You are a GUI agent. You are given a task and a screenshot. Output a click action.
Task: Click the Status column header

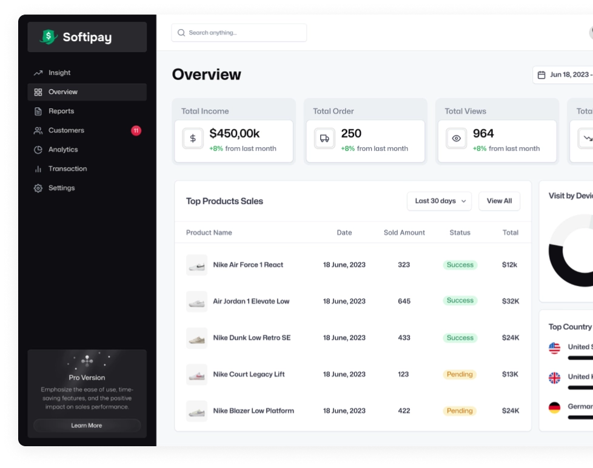pyautogui.click(x=460, y=232)
